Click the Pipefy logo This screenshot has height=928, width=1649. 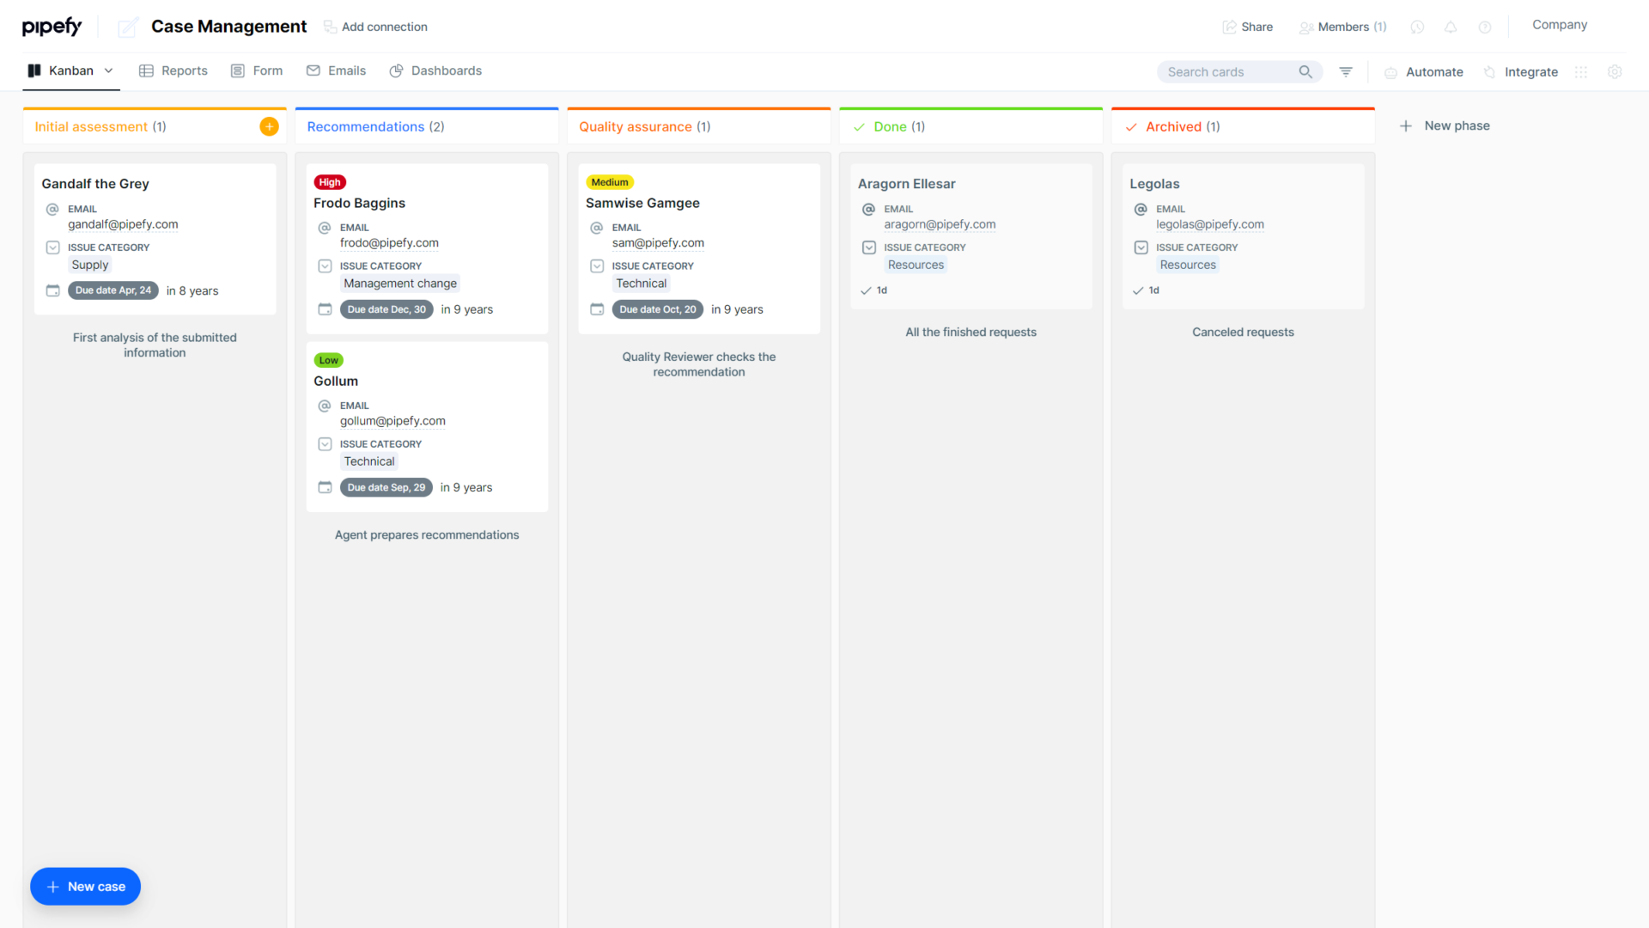tap(52, 26)
